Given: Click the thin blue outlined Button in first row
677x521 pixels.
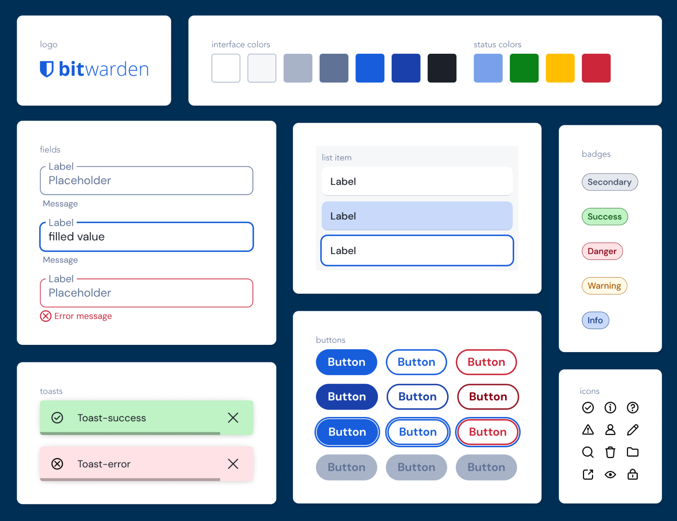Looking at the screenshot, I should tap(417, 362).
